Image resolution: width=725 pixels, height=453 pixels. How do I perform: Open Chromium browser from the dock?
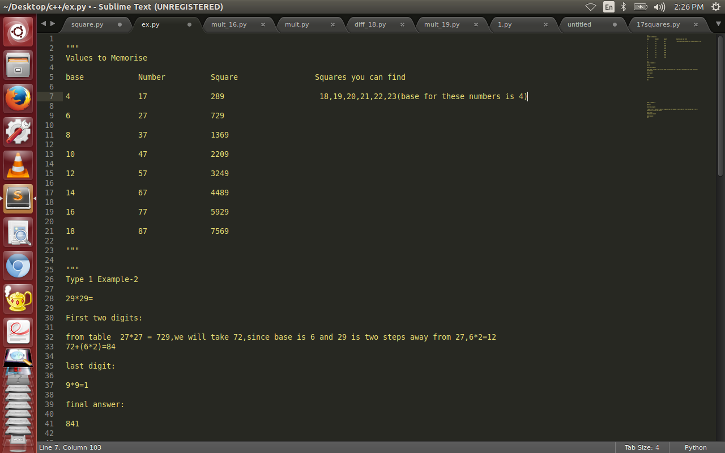point(18,265)
